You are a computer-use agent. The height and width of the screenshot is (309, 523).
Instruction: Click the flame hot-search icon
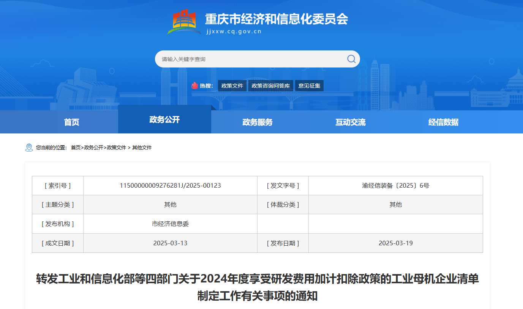point(195,86)
